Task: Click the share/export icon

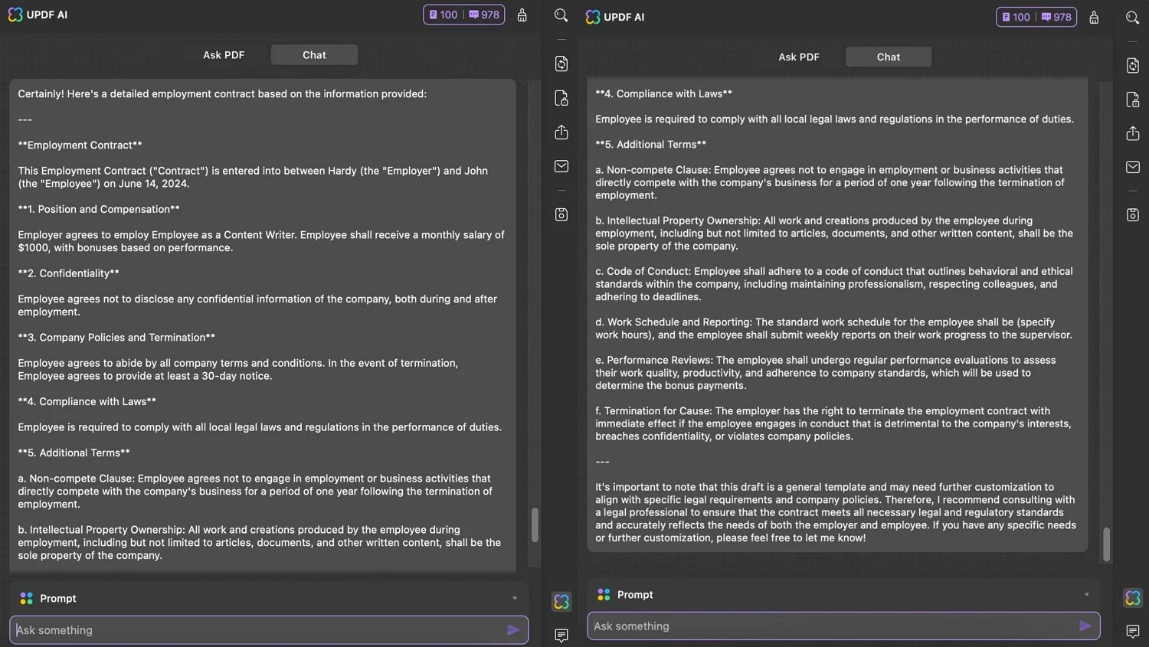Action: 561,132
